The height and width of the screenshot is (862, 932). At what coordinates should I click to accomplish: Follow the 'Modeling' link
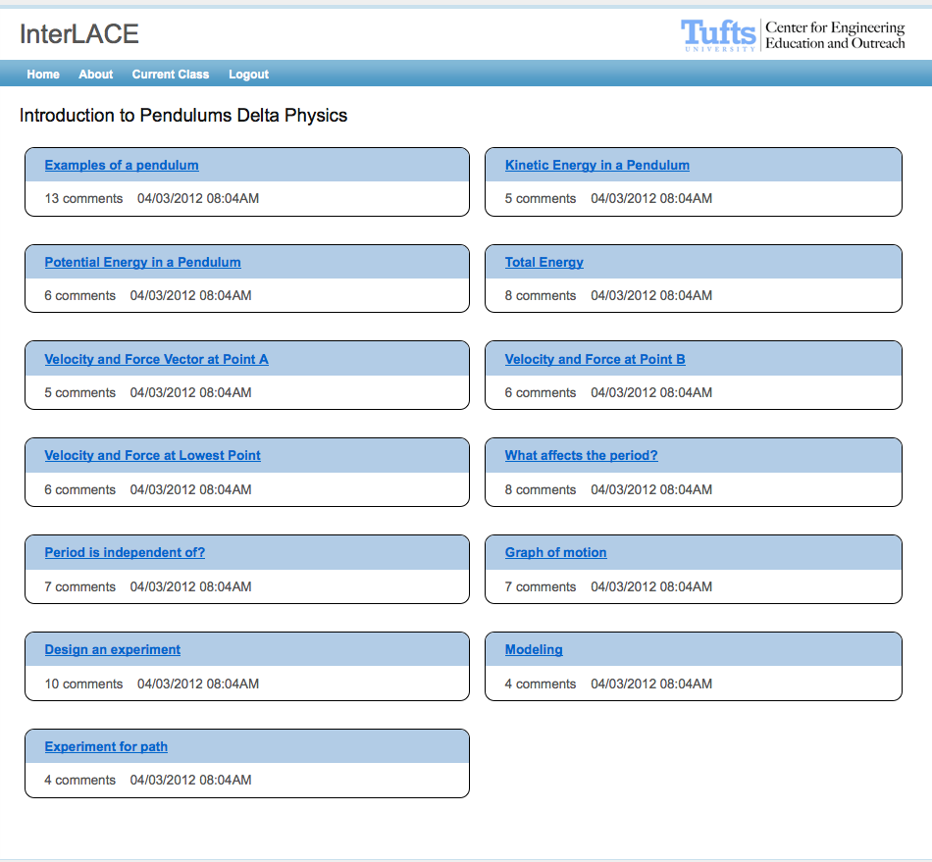pyautogui.click(x=534, y=649)
